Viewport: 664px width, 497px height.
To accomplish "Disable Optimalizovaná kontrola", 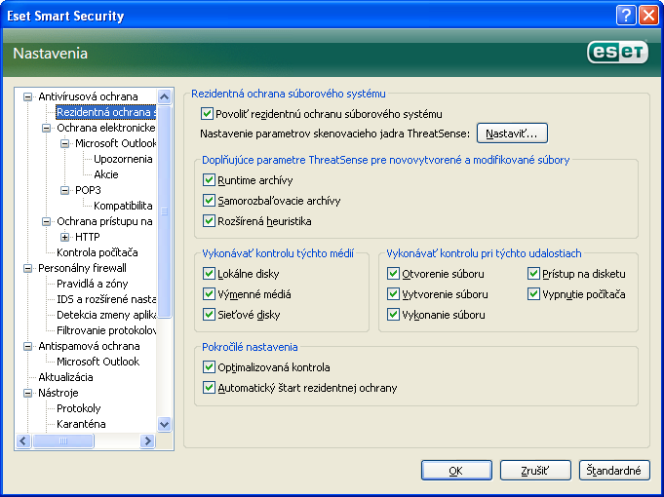I will click(x=209, y=367).
